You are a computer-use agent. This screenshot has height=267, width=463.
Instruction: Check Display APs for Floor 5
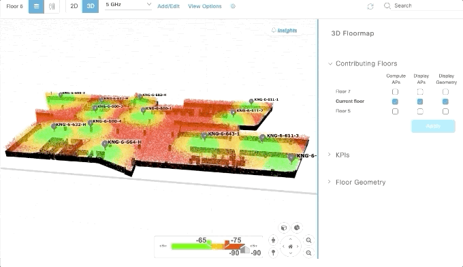click(x=420, y=111)
